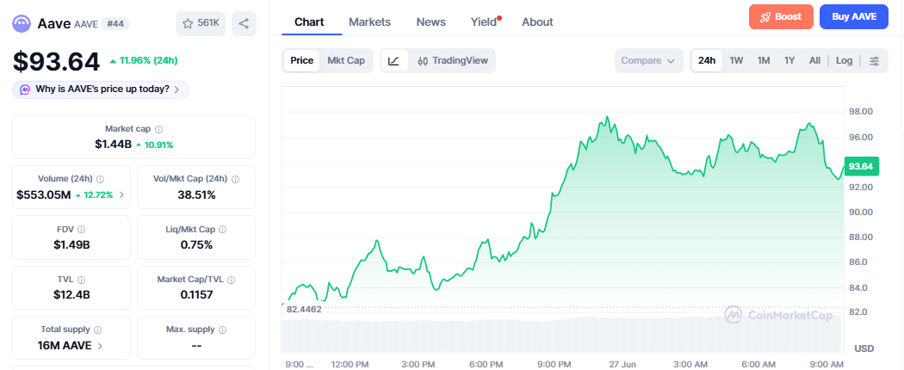The height and width of the screenshot is (370, 904).
Task: Set chart range to 1Y
Action: point(789,60)
